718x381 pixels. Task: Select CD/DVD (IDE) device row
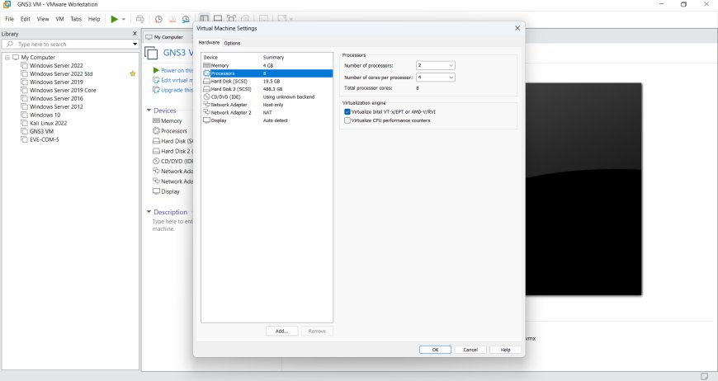(267, 97)
